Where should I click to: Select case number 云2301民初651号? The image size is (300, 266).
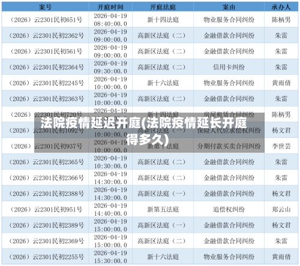[x=46, y=20]
